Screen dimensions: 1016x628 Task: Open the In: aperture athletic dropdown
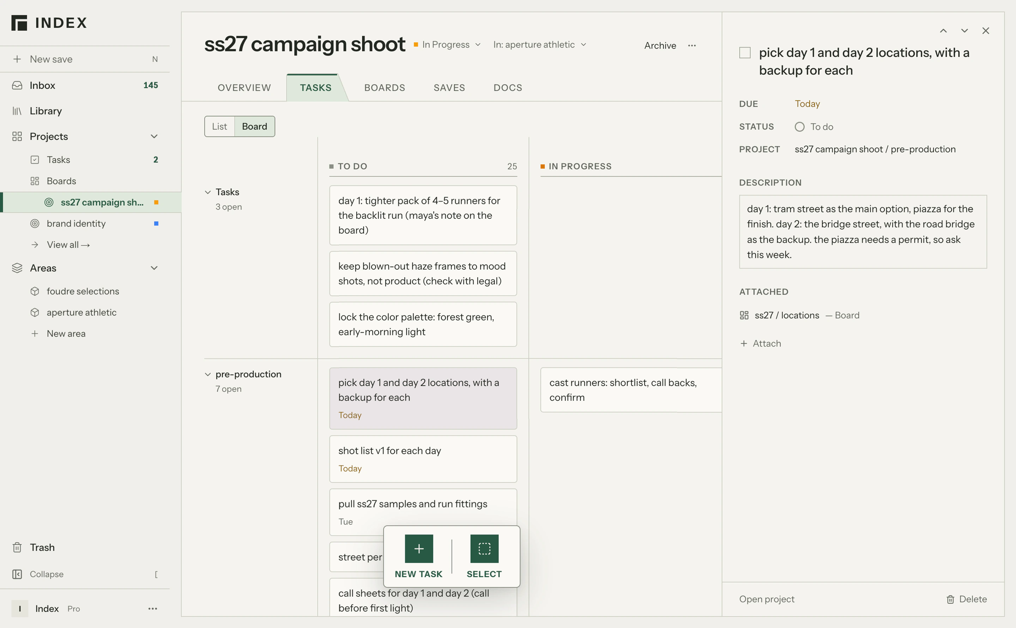[x=540, y=44]
